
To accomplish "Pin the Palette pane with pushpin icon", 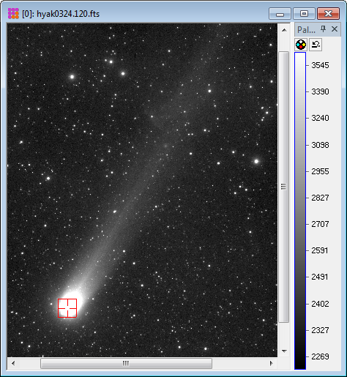I will click(324, 29).
